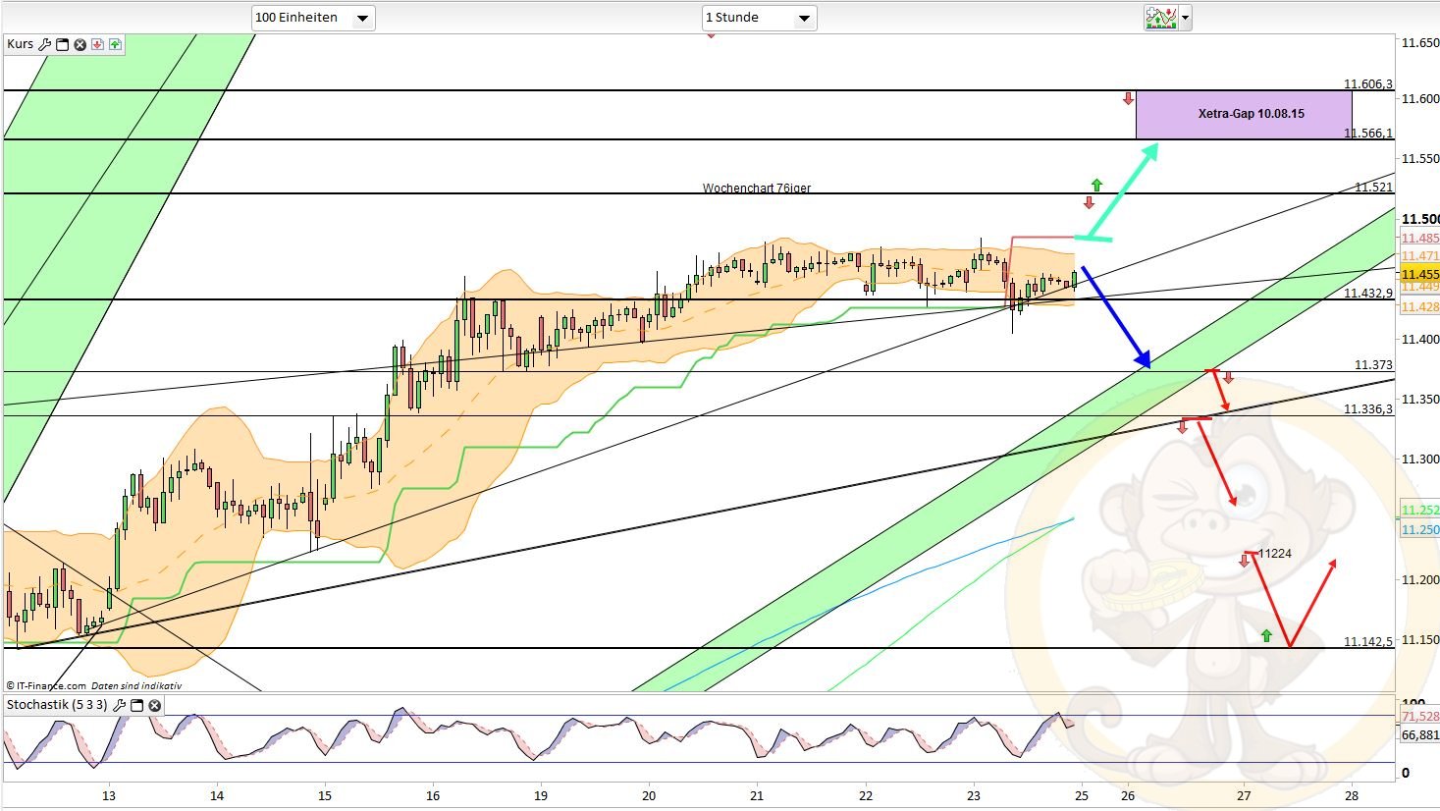
Task: Click the red 11.485 price tag on axis
Action: pos(1419,239)
